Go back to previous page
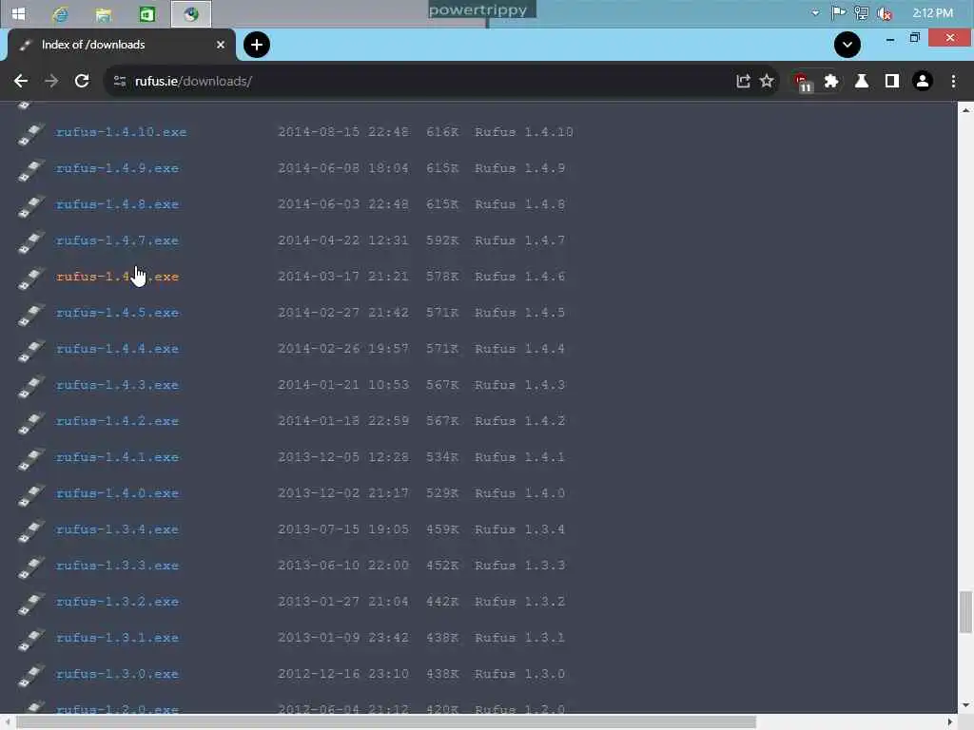The height and width of the screenshot is (730, 974). point(21,82)
